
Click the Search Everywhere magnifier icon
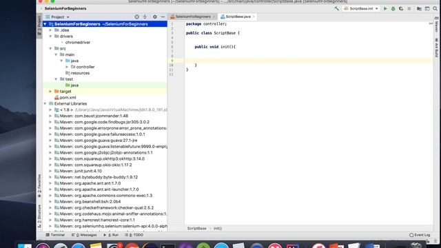coord(435,9)
